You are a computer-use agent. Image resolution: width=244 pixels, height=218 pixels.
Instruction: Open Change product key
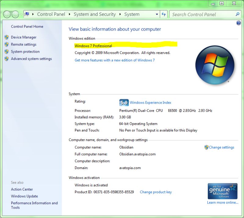tap(156, 192)
